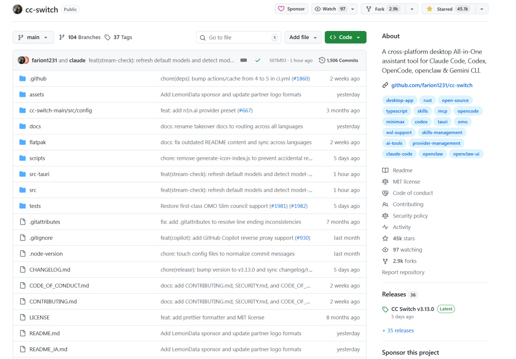The height and width of the screenshot is (359, 516).
Task: View the 45k stars stargazers link
Action: click(404, 239)
